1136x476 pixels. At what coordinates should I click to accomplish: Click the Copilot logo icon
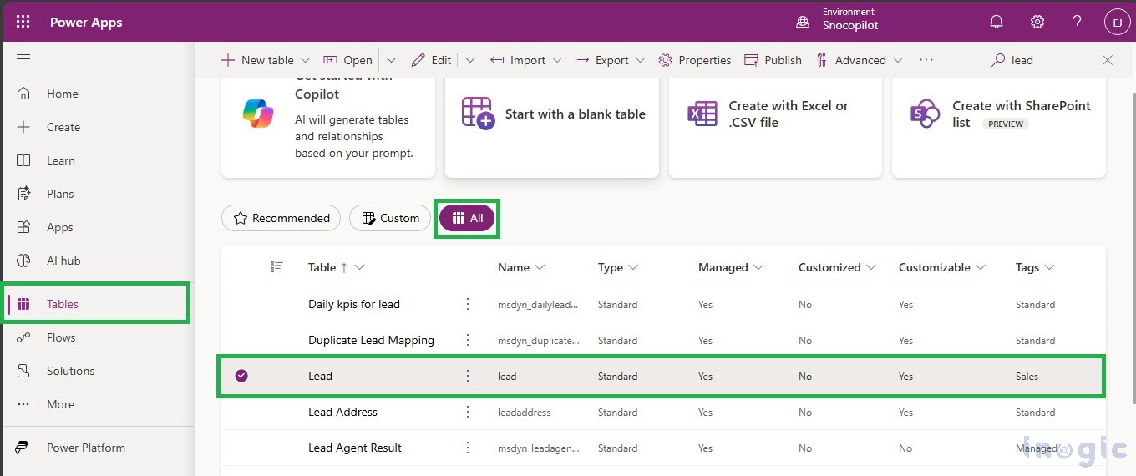[x=258, y=113]
